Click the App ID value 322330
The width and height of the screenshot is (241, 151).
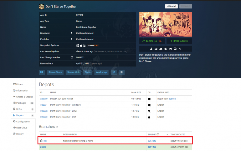79,15
